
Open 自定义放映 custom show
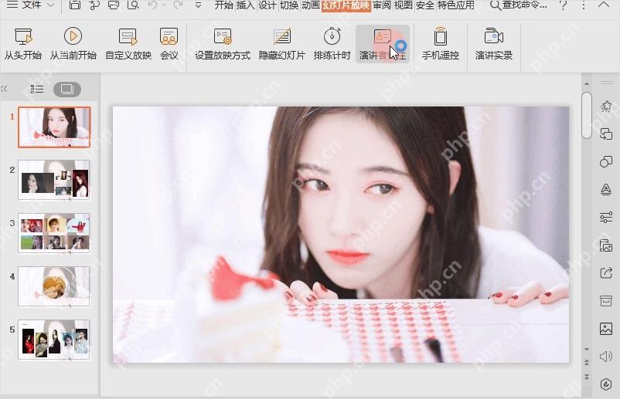(128, 44)
